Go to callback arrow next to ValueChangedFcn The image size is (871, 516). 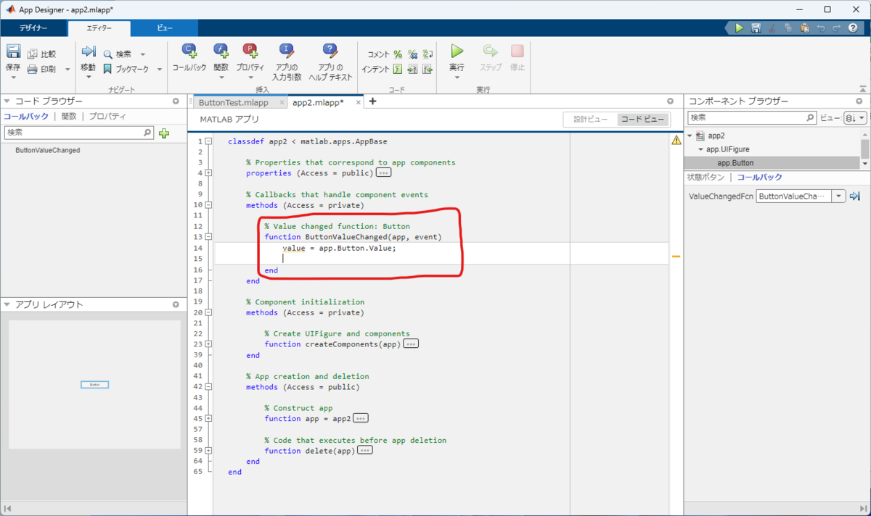854,196
